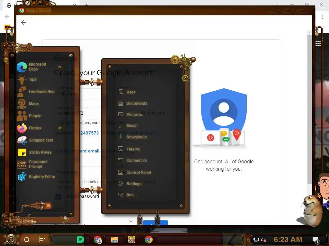Open the hamster box app on the taskbar
This screenshot has height=246, width=329.
(x=131, y=240)
